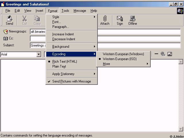Click the scrollbar down arrow in message body

pyautogui.click(x=181, y=129)
